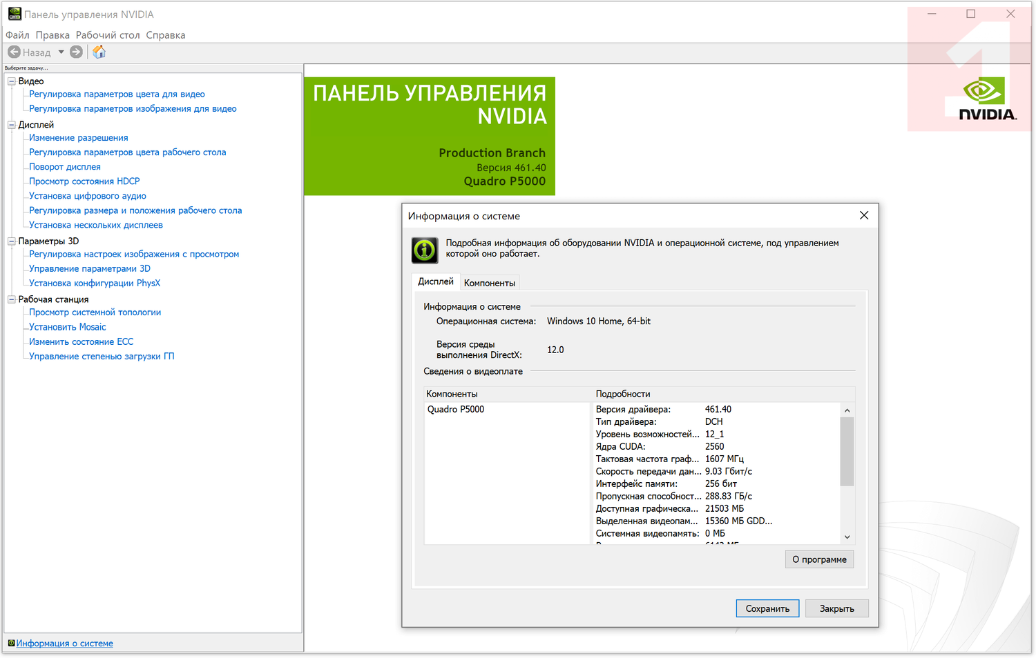Click the Сохранить button
This screenshot has height=658, width=1036.
767,608
